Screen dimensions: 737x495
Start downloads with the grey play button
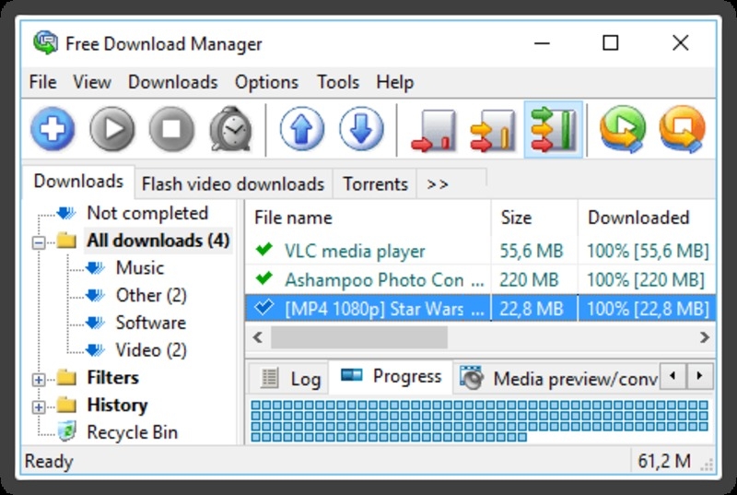click(x=111, y=129)
